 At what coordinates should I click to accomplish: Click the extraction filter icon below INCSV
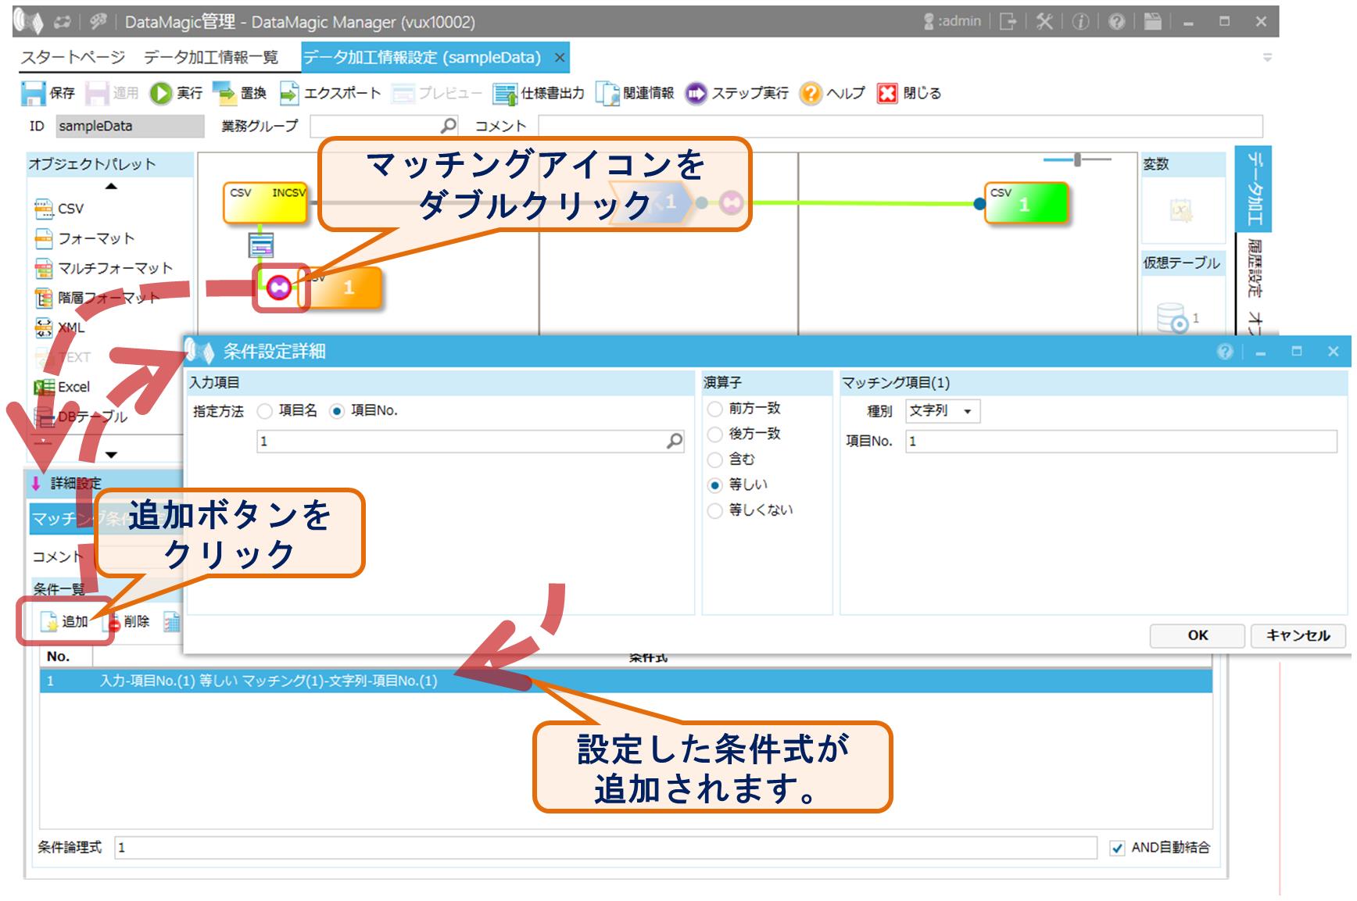tap(261, 245)
